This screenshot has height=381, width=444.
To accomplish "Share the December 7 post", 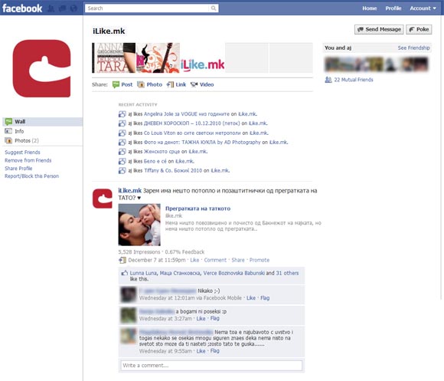I will pyautogui.click(x=238, y=260).
